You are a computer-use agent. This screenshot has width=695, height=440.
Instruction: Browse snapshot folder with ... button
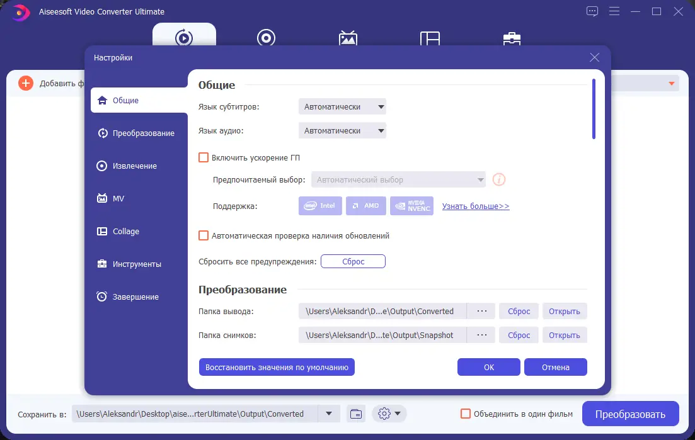pos(482,335)
